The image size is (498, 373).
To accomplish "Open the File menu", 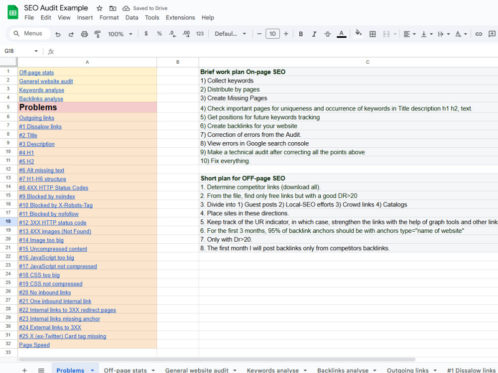I will [29, 17].
